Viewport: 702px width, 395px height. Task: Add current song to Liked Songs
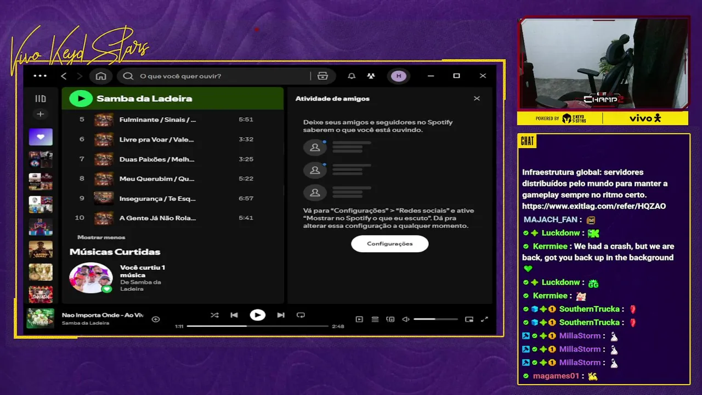[156, 319]
